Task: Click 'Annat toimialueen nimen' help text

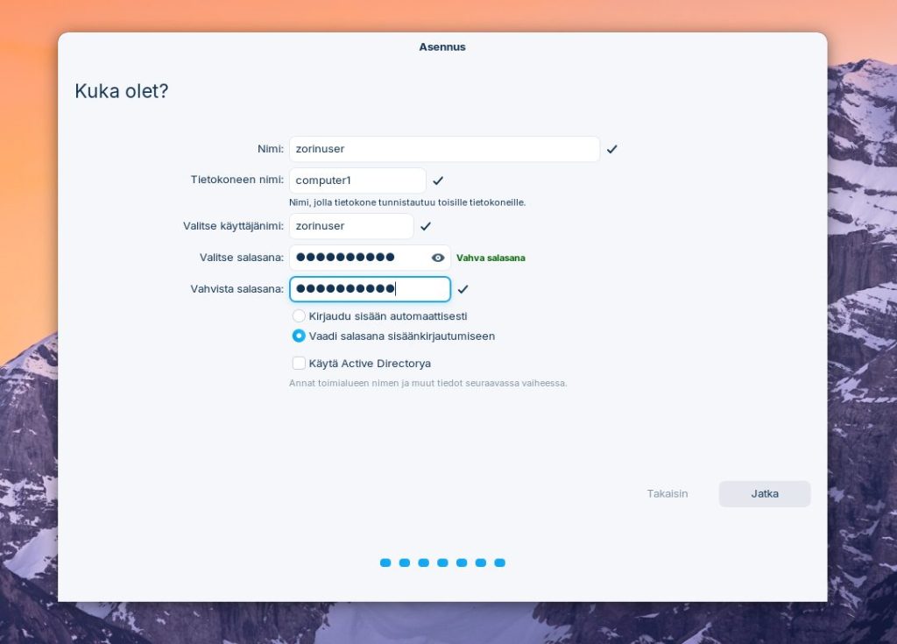Action: pyautogui.click(x=427, y=383)
